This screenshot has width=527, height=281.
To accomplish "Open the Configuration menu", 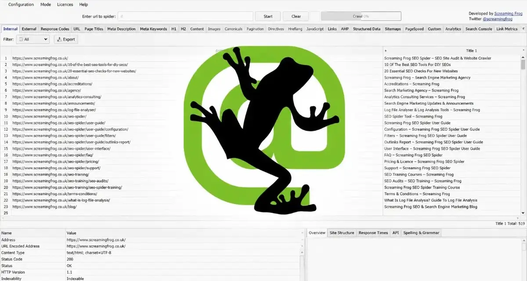I will (x=21, y=4).
